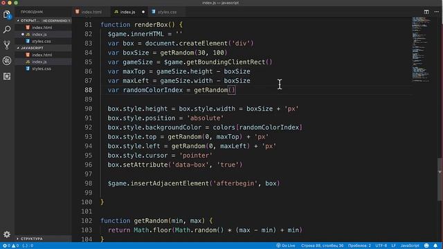Open index.html in JAVASCRIPT folder
The image size is (443, 249).
(42, 55)
